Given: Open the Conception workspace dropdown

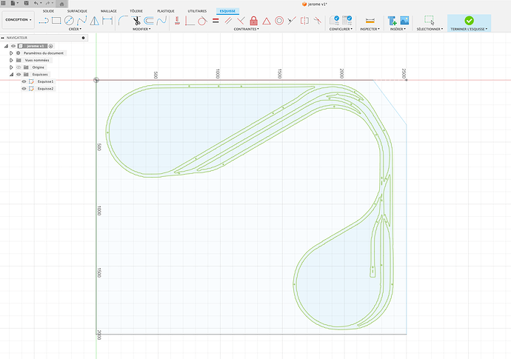Looking at the screenshot, I should point(18,20).
